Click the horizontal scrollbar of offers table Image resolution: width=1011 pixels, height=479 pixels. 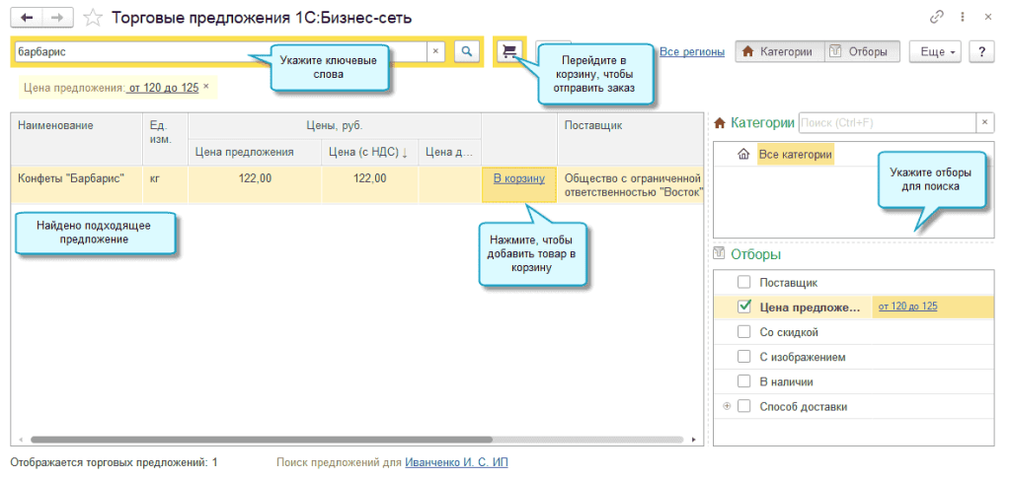point(261,440)
